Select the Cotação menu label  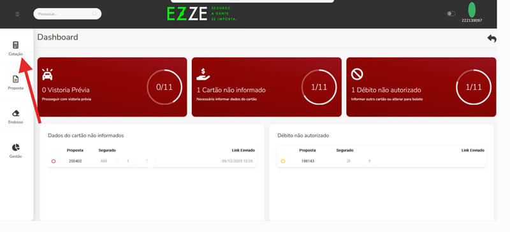pyautogui.click(x=15, y=54)
